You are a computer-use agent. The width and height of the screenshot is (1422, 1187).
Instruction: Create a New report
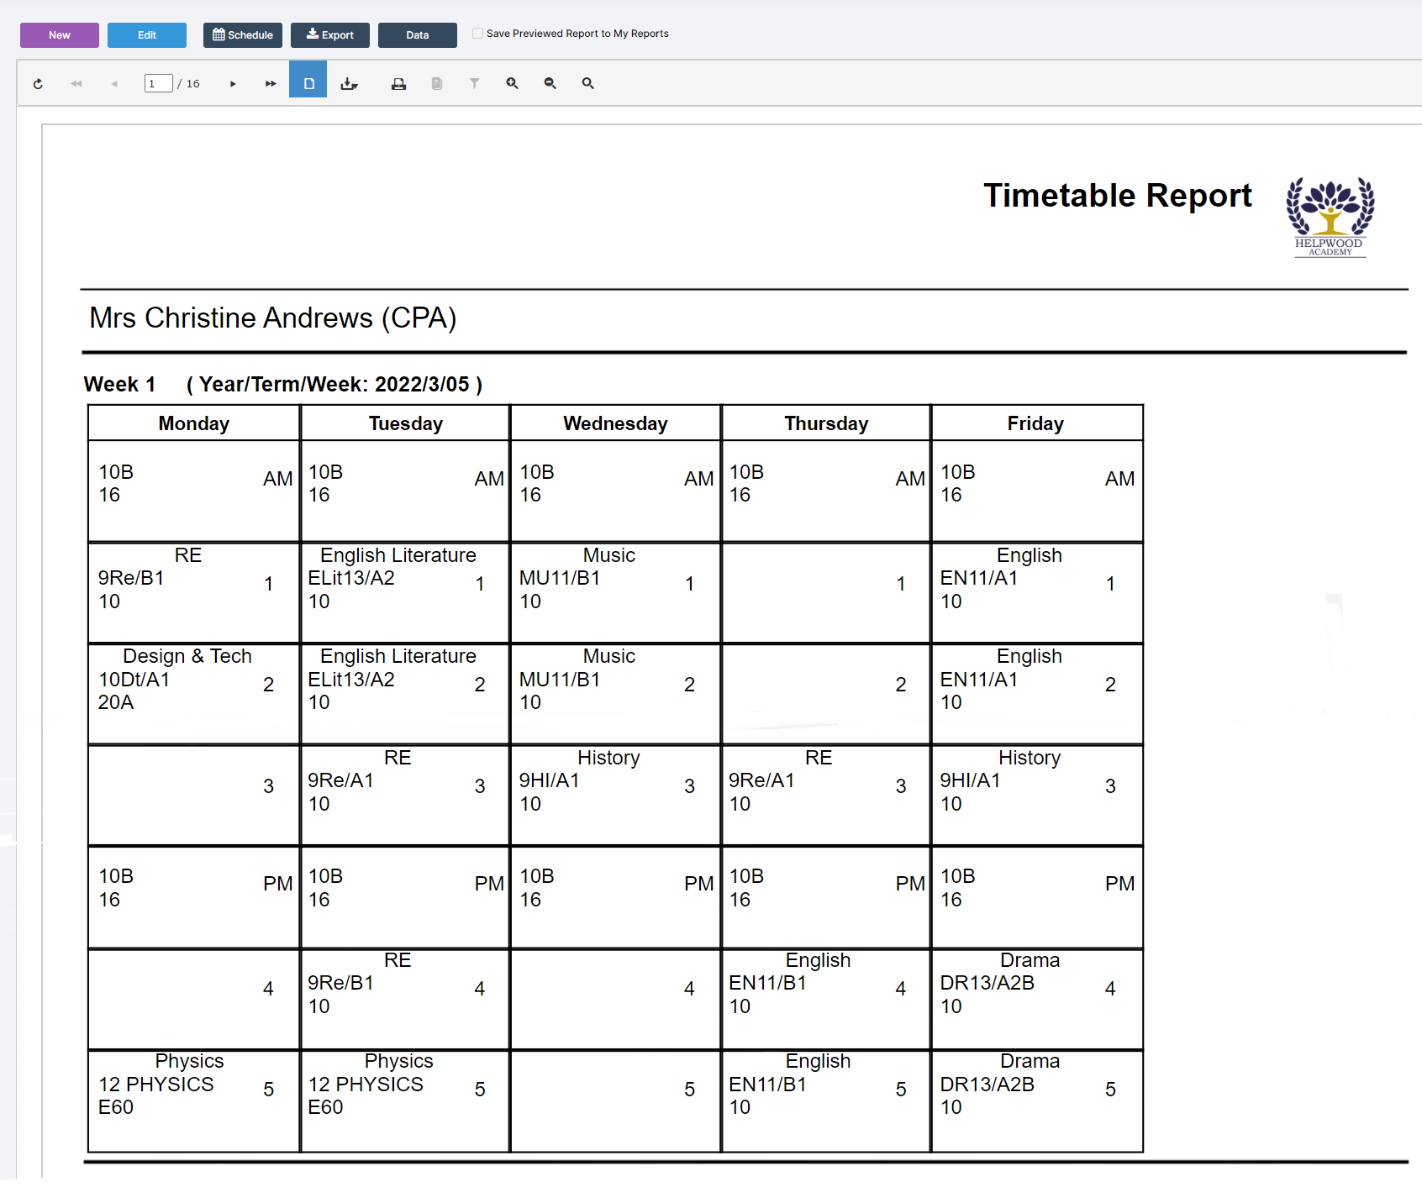59,34
